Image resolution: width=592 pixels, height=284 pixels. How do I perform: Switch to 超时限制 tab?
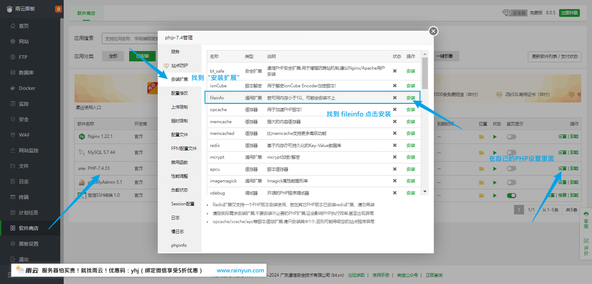click(180, 121)
